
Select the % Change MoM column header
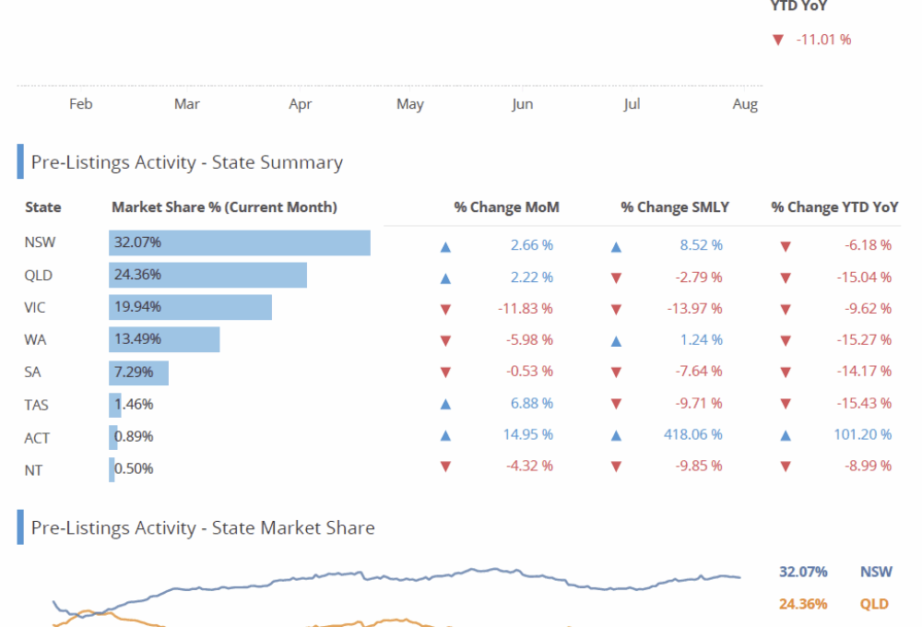click(506, 207)
